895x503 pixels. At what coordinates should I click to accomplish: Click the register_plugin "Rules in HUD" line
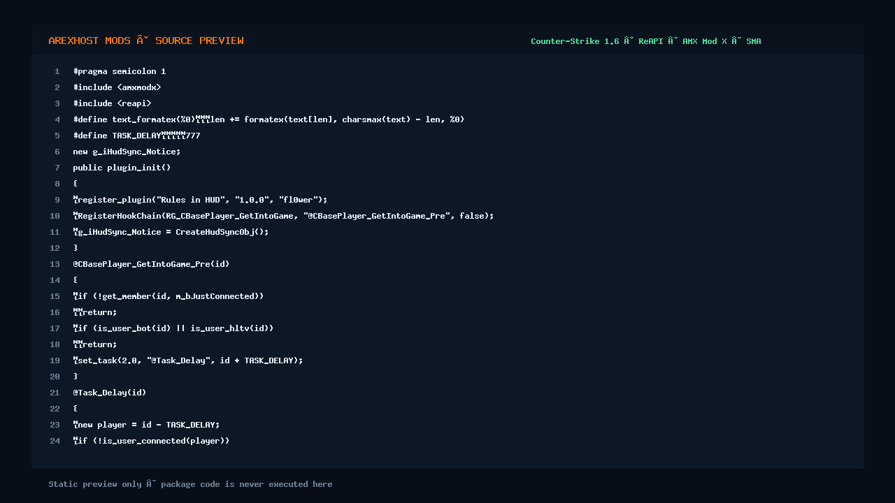[x=200, y=200]
